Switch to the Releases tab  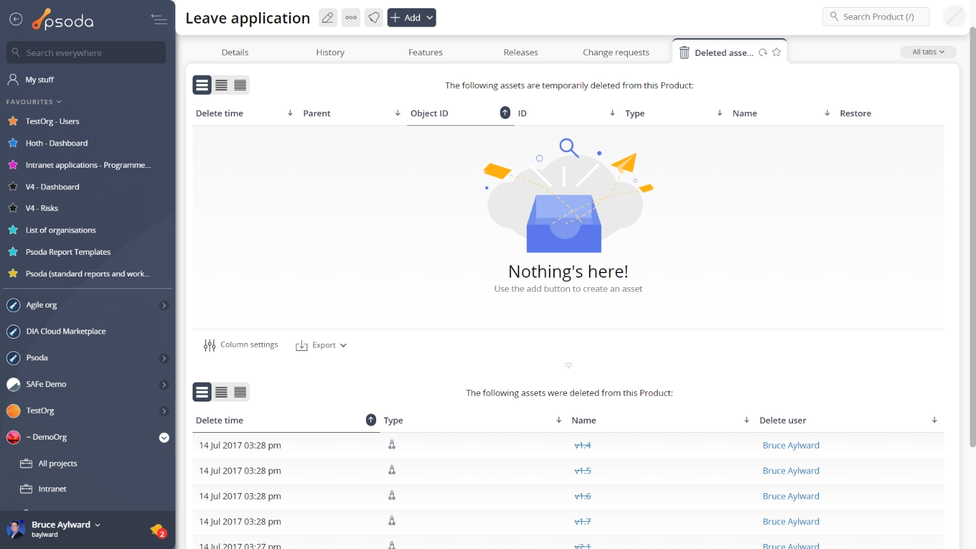pos(521,52)
